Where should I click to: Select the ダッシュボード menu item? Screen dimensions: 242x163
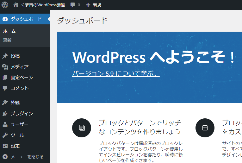26,19
